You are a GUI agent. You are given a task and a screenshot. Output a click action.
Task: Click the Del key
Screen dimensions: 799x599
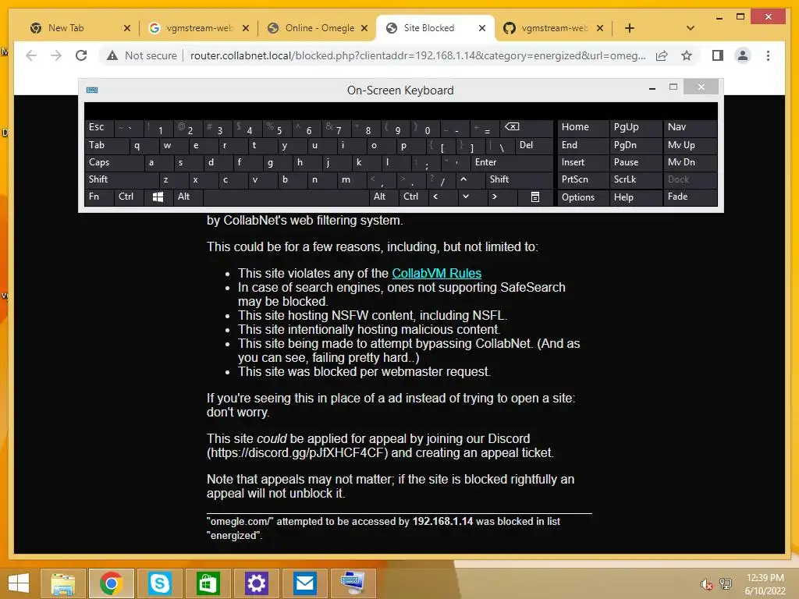coord(534,145)
